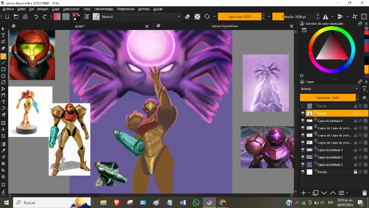Select the freehand brush tool
The image size is (369, 208).
point(3,56)
